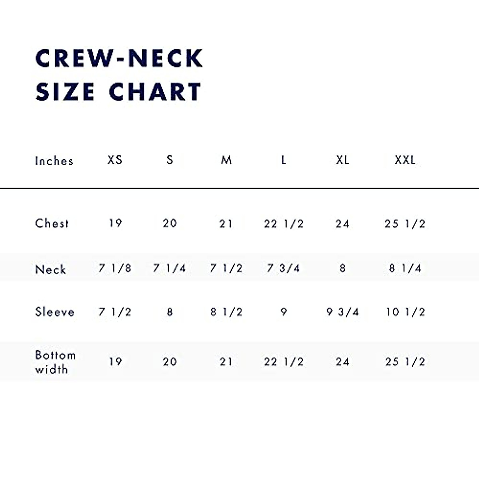
Task: Click the XL column header
Action: pyautogui.click(x=342, y=160)
